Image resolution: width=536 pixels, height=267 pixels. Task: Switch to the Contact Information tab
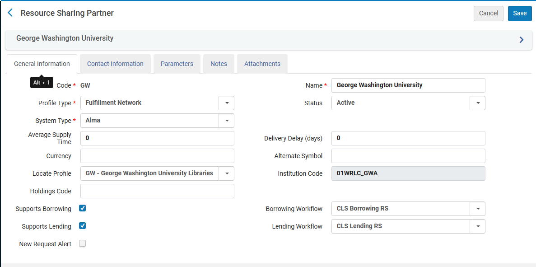click(115, 64)
